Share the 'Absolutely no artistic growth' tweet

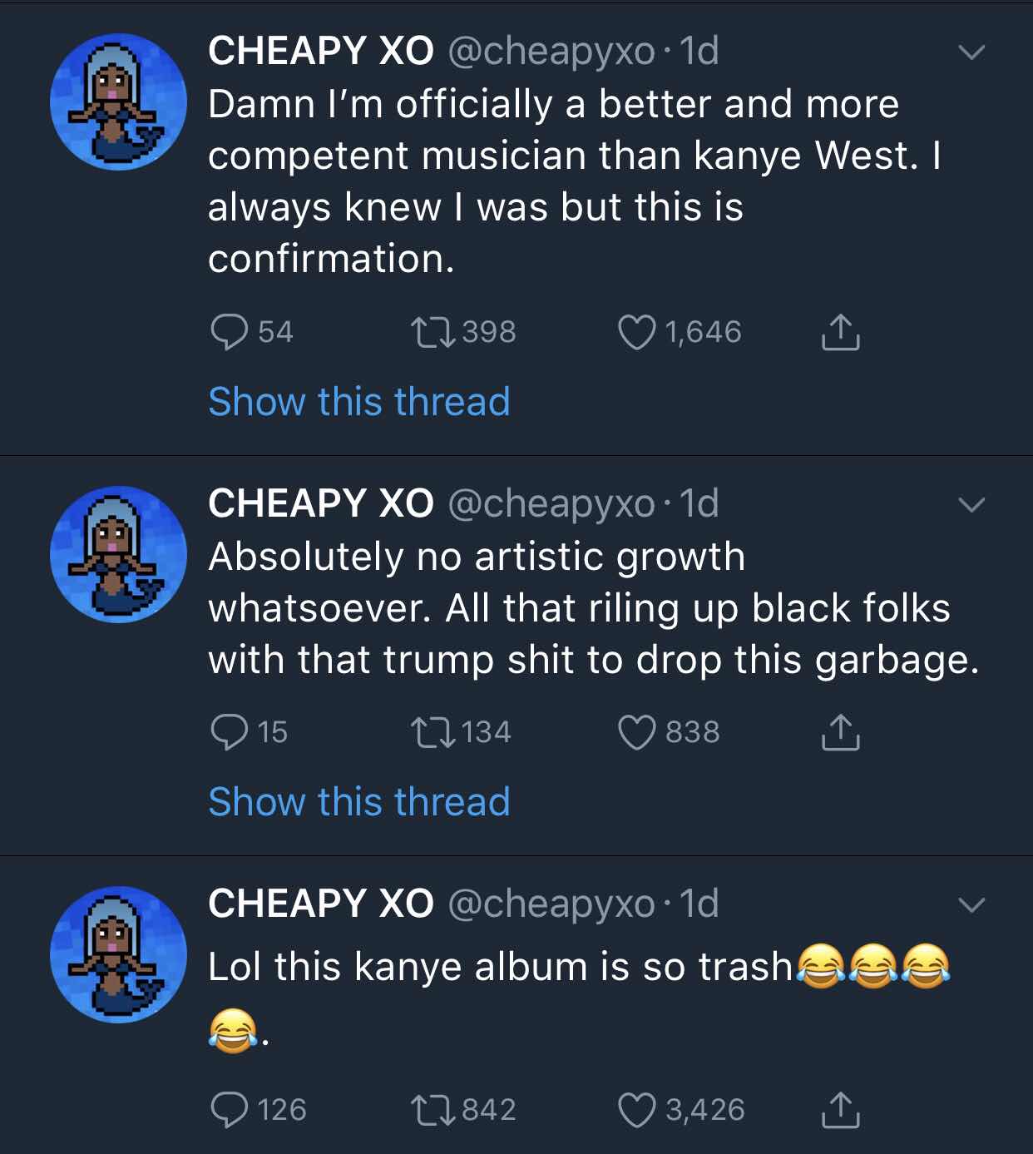click(x=840, y=732)
